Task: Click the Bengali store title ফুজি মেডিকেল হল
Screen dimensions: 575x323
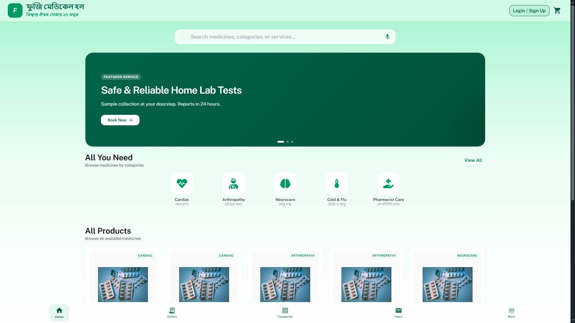Action: pyautogui.click(x=55, y=7)
